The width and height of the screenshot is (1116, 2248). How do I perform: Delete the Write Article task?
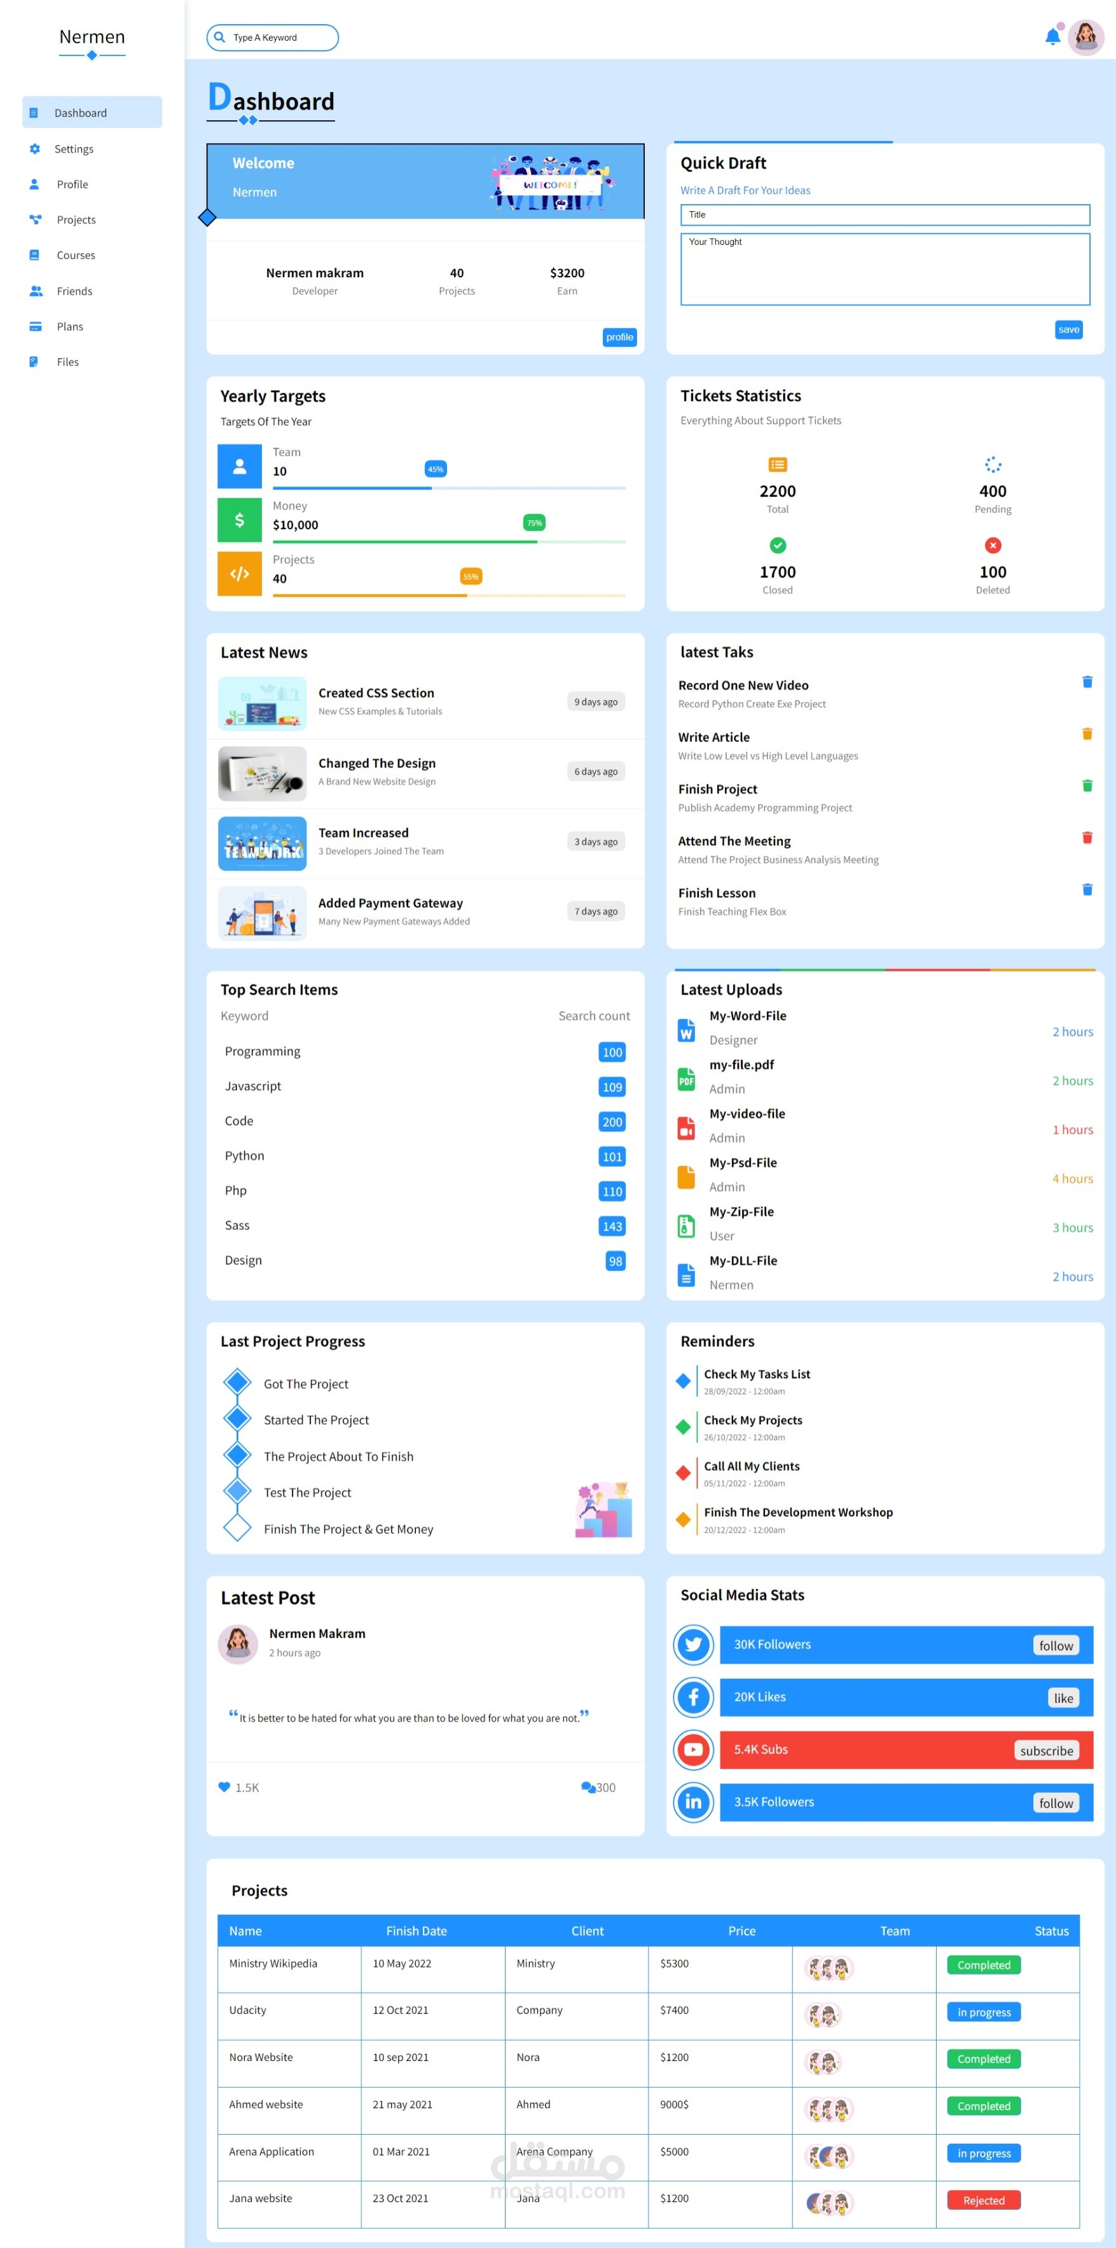1087,734
